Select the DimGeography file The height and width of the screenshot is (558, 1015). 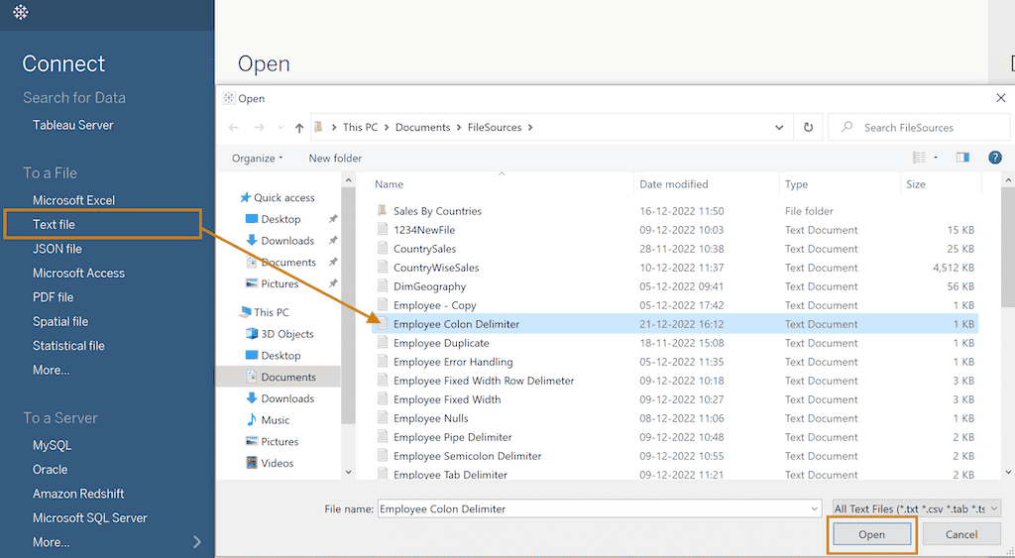tap(429, 286)
